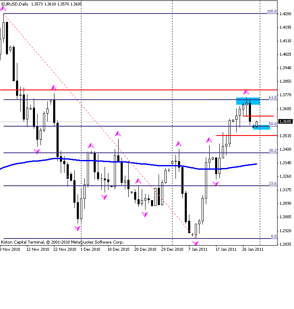This screenshot has height=309, width=294.
Task: Select the 50.0 Fibonacci level label
Action: [x=273, y=124]
